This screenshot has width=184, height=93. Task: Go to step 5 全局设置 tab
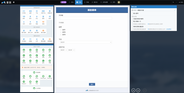pyautogui.click(x=104, y=2)
